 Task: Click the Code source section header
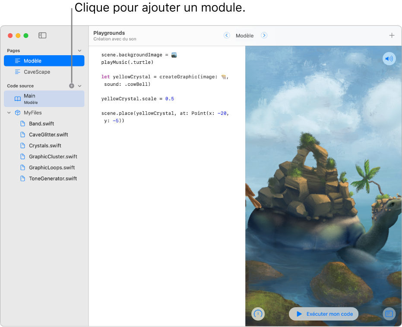pos(20,86)
